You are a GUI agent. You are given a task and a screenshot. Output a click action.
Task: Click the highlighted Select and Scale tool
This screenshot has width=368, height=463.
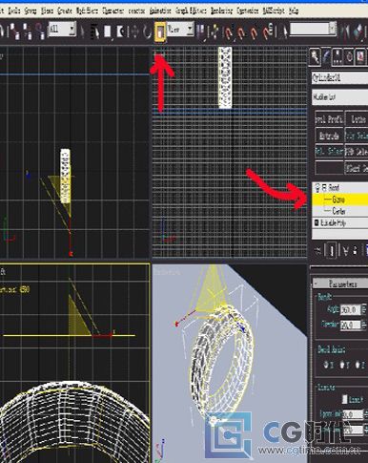point(160,32)
